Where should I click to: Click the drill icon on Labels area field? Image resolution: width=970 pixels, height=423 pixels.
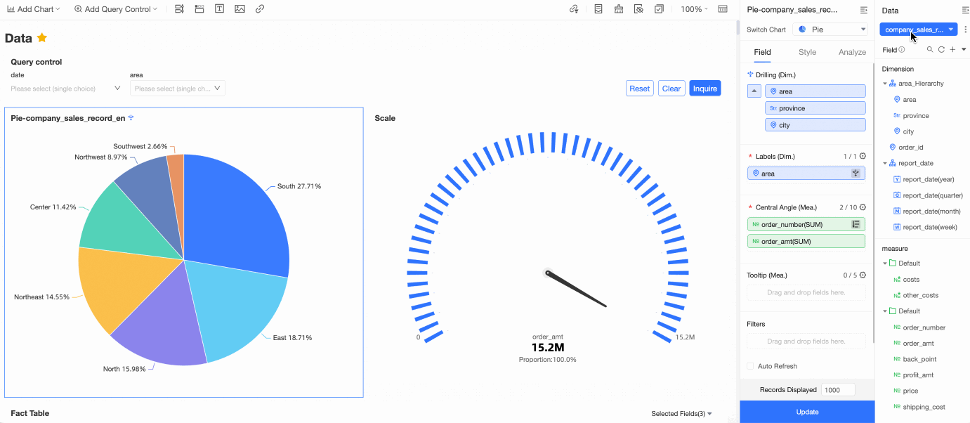[856, 173]
